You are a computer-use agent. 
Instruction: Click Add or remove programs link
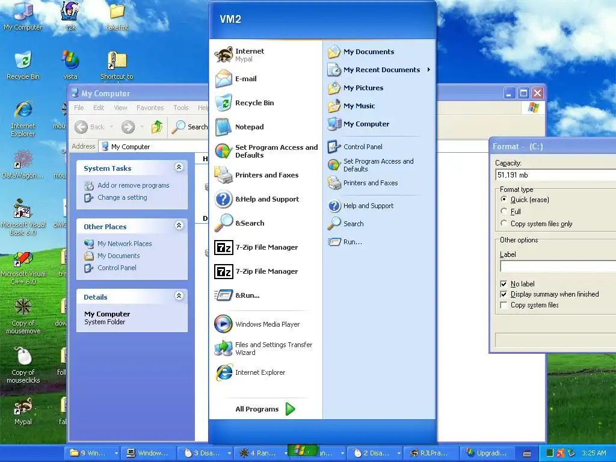point(133,185)
